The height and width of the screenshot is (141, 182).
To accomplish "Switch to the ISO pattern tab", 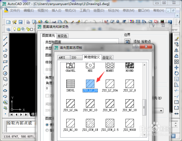I will (76, 57).
